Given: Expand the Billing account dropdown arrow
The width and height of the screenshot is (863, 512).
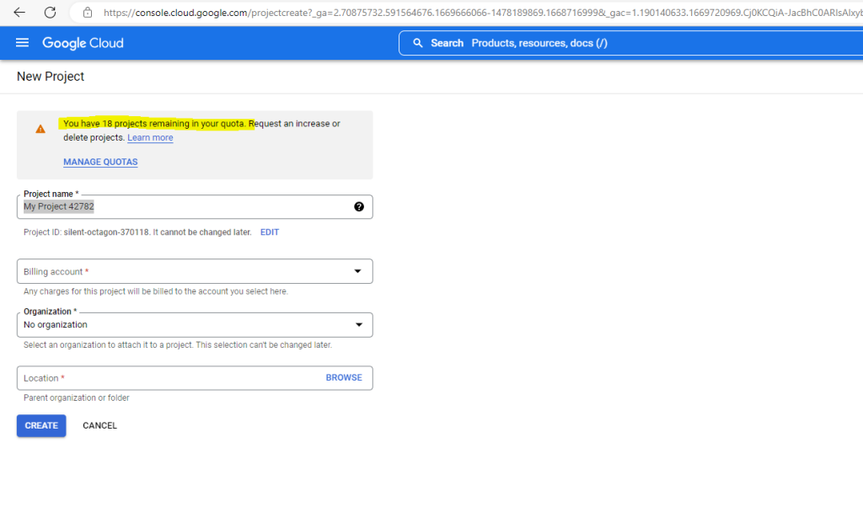Looking at the screenshot, I should click(357, 271).
